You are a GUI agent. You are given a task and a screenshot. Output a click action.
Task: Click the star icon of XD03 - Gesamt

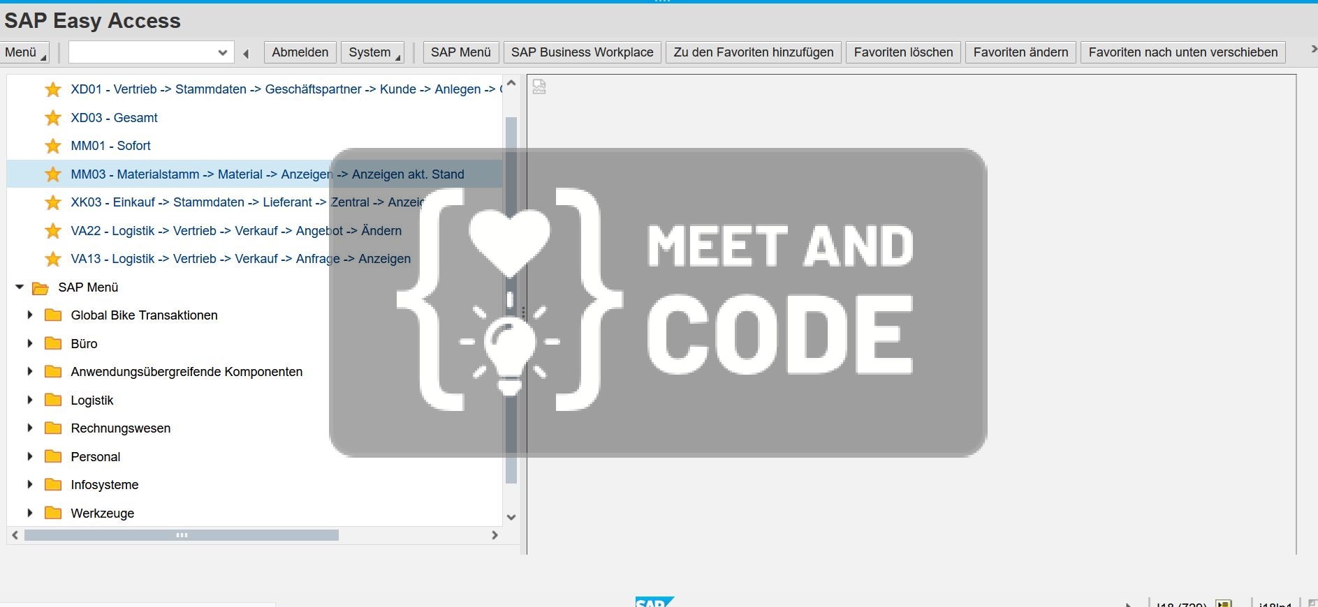tap(53, 118)
